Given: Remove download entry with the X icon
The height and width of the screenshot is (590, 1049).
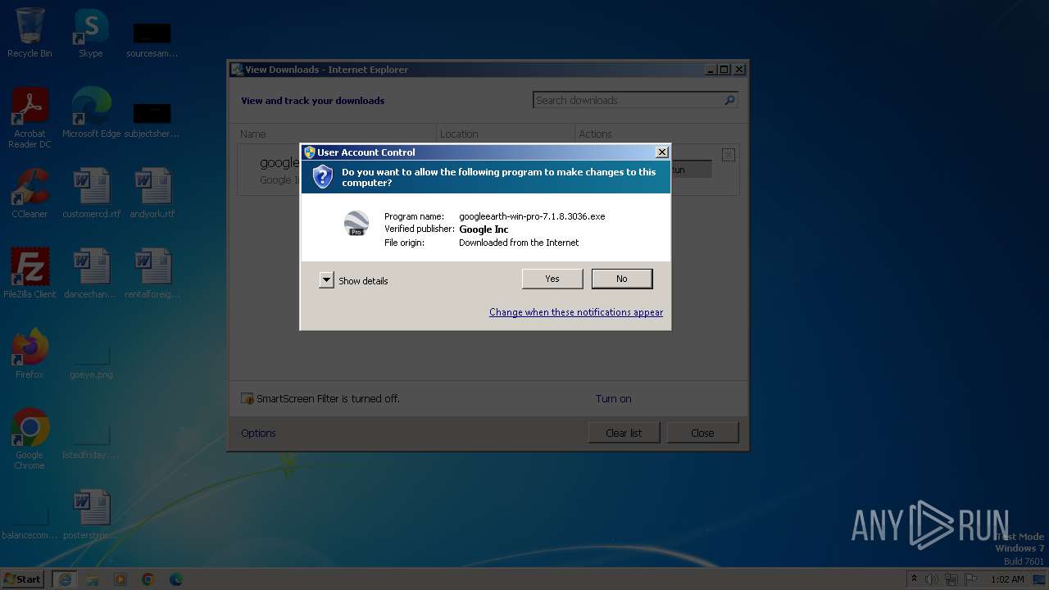Looking at the screenshot, I should (728, 155).
